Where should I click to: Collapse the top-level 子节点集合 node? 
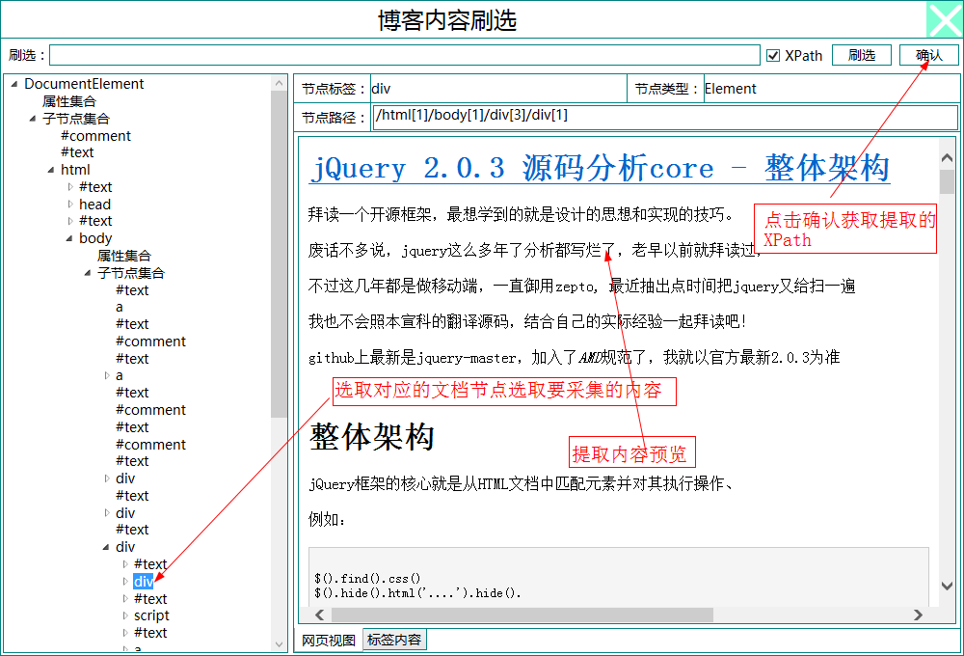[33, 119]
